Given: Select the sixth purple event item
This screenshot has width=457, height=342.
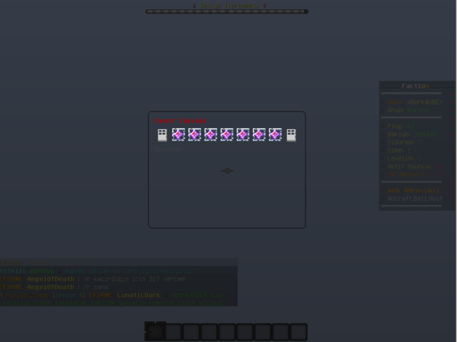Looking at the screenshot, I should pyautogui.click(x=259, y=134).
